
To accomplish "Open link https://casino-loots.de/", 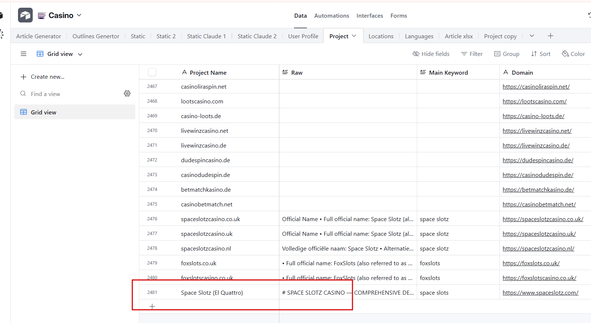I will pos(534,116).
